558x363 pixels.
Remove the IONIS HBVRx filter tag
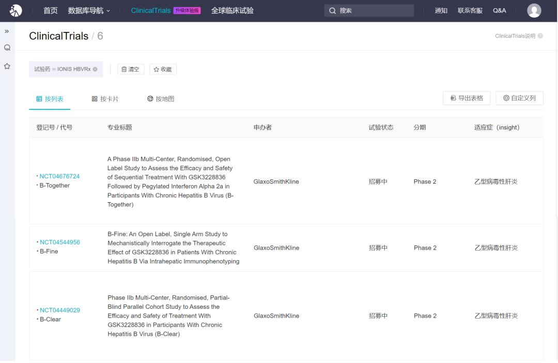click(x=95, y=69)
